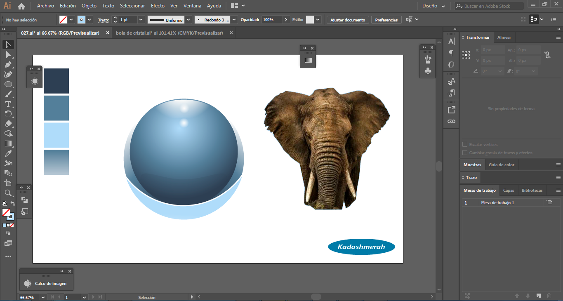563x301 pixels.
Task: Select the Ellipse tool
Action: 8,84
